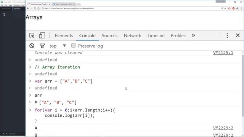This screenshot has height=137, width=244.
Task: Close the MDN browser tab
Action: tap(74, 4)
